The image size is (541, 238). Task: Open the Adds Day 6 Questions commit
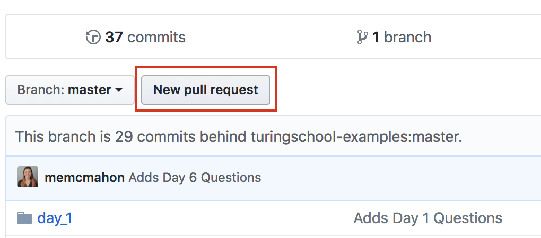[x=195, y=177]
